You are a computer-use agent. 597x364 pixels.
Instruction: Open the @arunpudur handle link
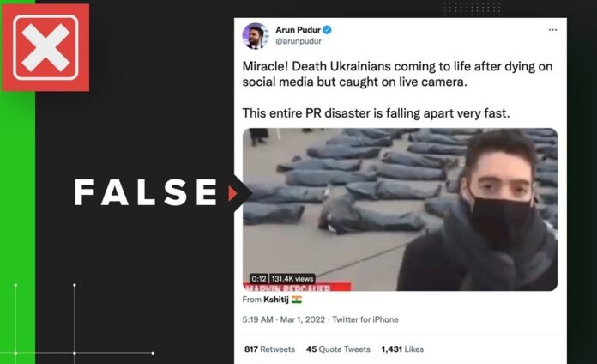click(298, 41)
